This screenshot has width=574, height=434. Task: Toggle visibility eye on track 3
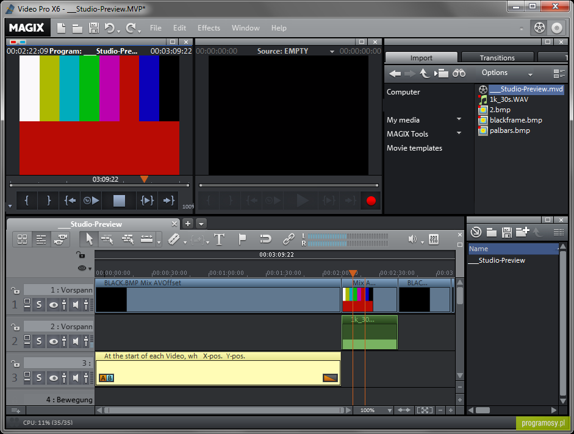(x=54, y=377)
